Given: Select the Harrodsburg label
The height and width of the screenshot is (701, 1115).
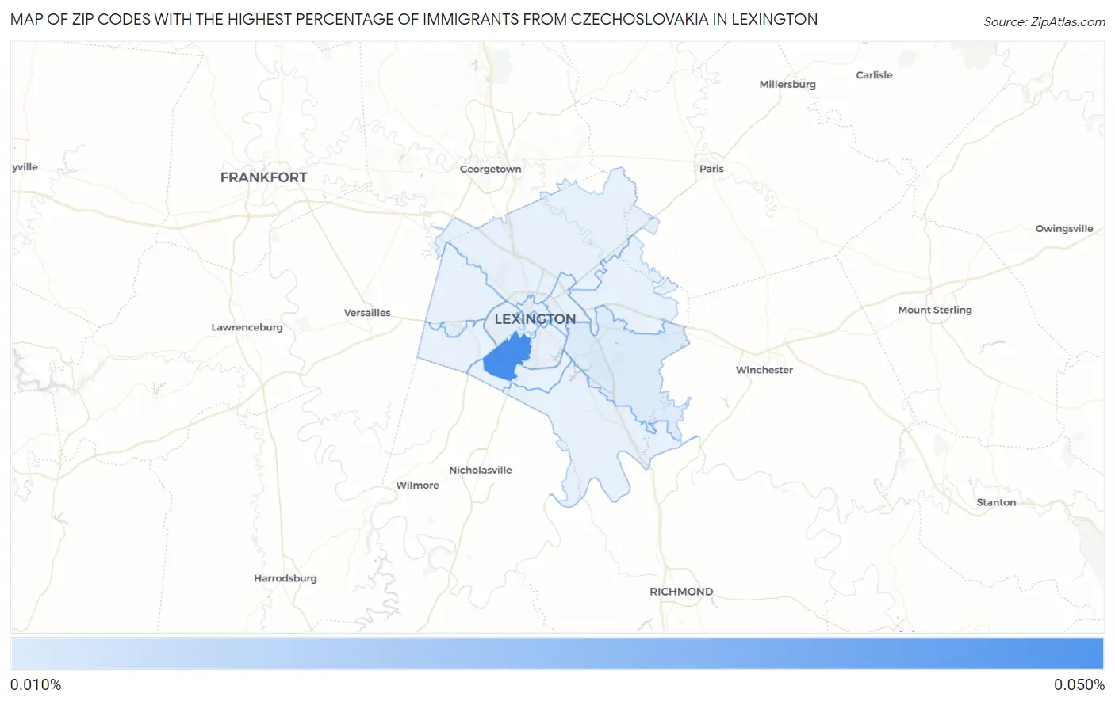Looking at the screenshot, I should (285, 578).
